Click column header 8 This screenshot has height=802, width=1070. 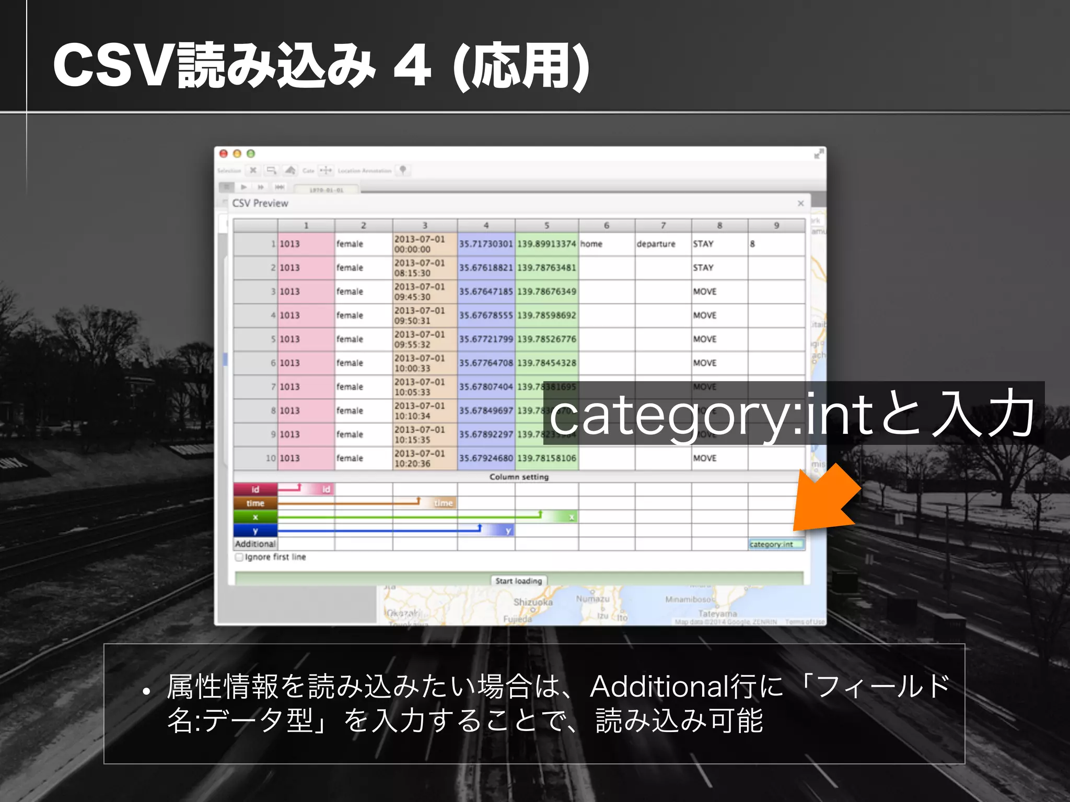[x=719, y=226]
